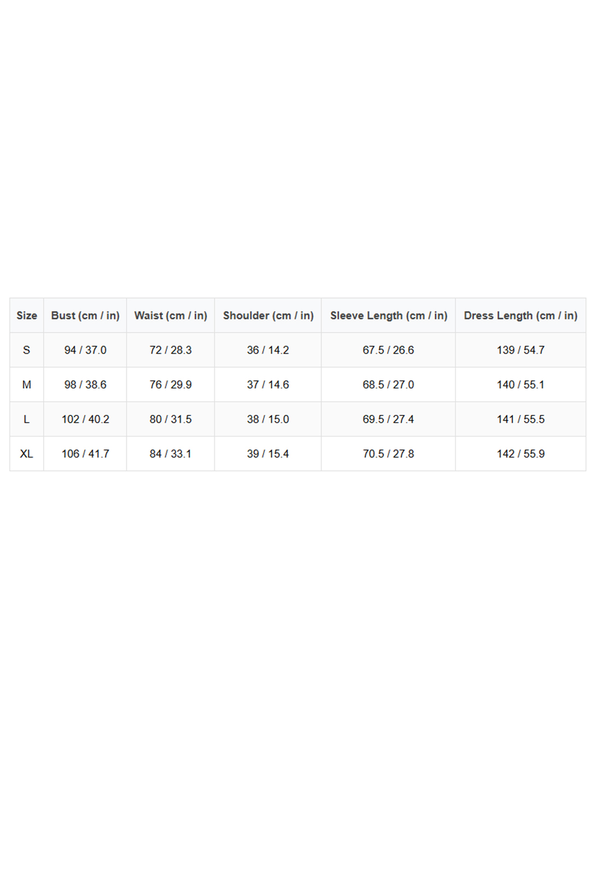The height and width of the screenshot is (892, 595).
Task: Click the Waist (cm / in) header
Action: click(171, 315)
